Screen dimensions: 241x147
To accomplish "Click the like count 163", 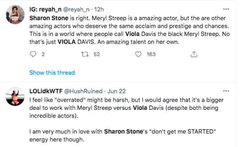I will tap(151, 54).
